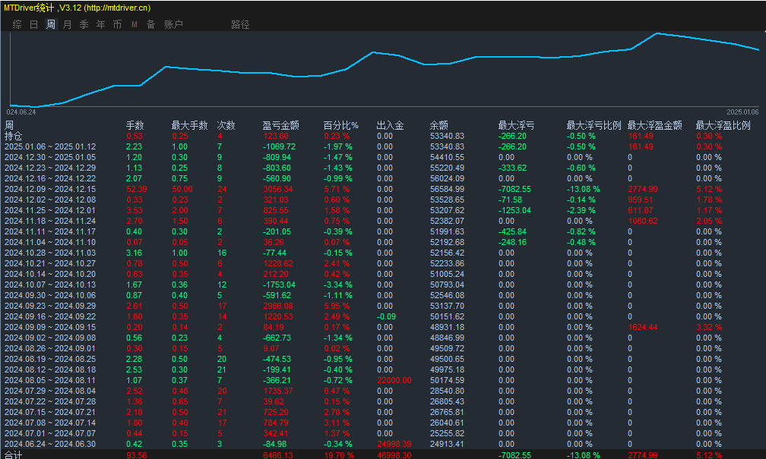
Task: Switch to the 综 summary tab
Action: coord(17,24)
